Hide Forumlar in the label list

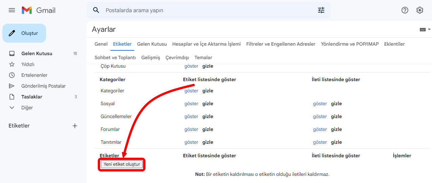tap(208, 129)
